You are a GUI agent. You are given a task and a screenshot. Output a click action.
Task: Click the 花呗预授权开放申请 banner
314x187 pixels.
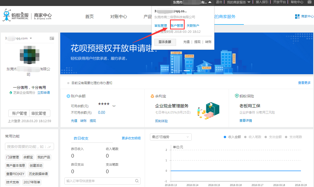click(187, 53)
